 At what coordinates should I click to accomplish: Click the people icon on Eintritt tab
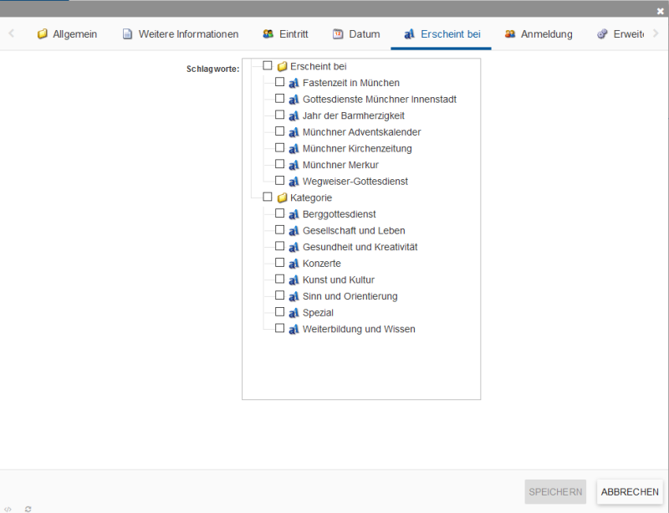point(268,34)
